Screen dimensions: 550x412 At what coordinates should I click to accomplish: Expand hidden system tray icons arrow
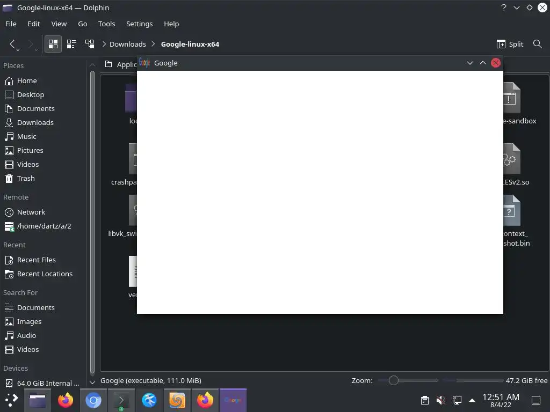(x=472, y=400)
